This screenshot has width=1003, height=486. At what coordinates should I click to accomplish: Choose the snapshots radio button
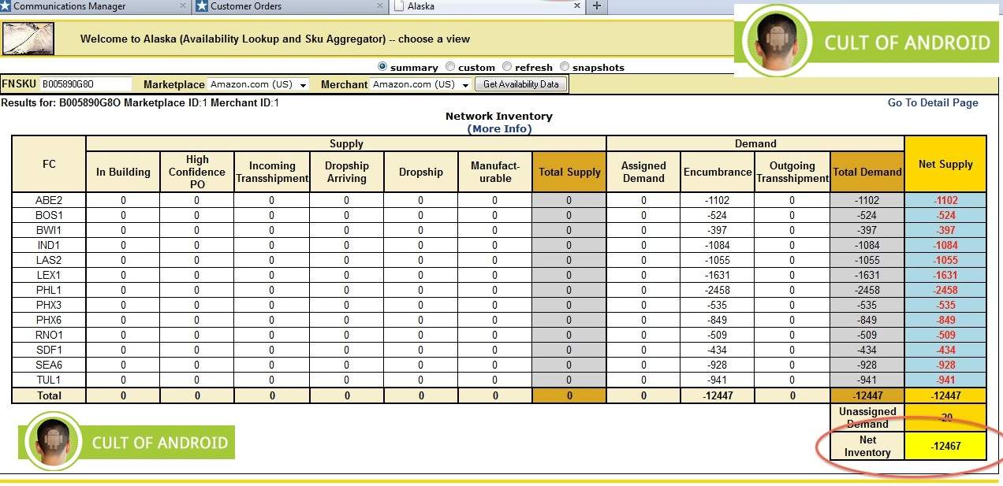[x=565, y=67]
